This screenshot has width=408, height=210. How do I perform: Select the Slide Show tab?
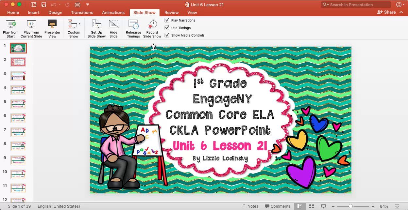(144, 12)
